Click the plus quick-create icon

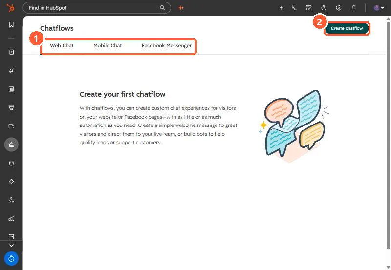pos(282,8)
